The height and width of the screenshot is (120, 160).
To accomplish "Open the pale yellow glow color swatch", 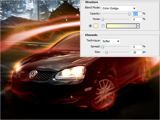I will pos(96,26).
